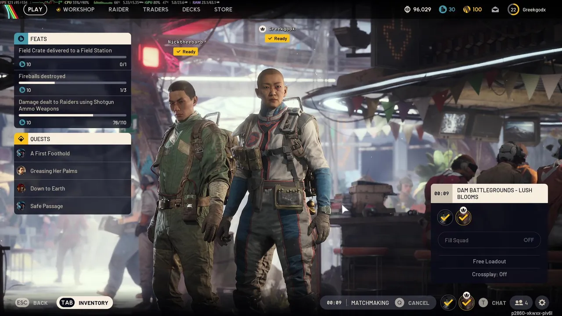Click the 1/3 Fireballs progress counter
562x316 pixels.
click(123, 90)
